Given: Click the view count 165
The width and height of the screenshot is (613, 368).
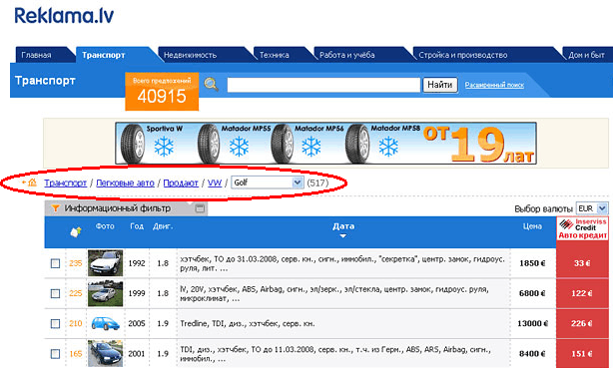Looking at the screenshot, I should pos(76,354).
